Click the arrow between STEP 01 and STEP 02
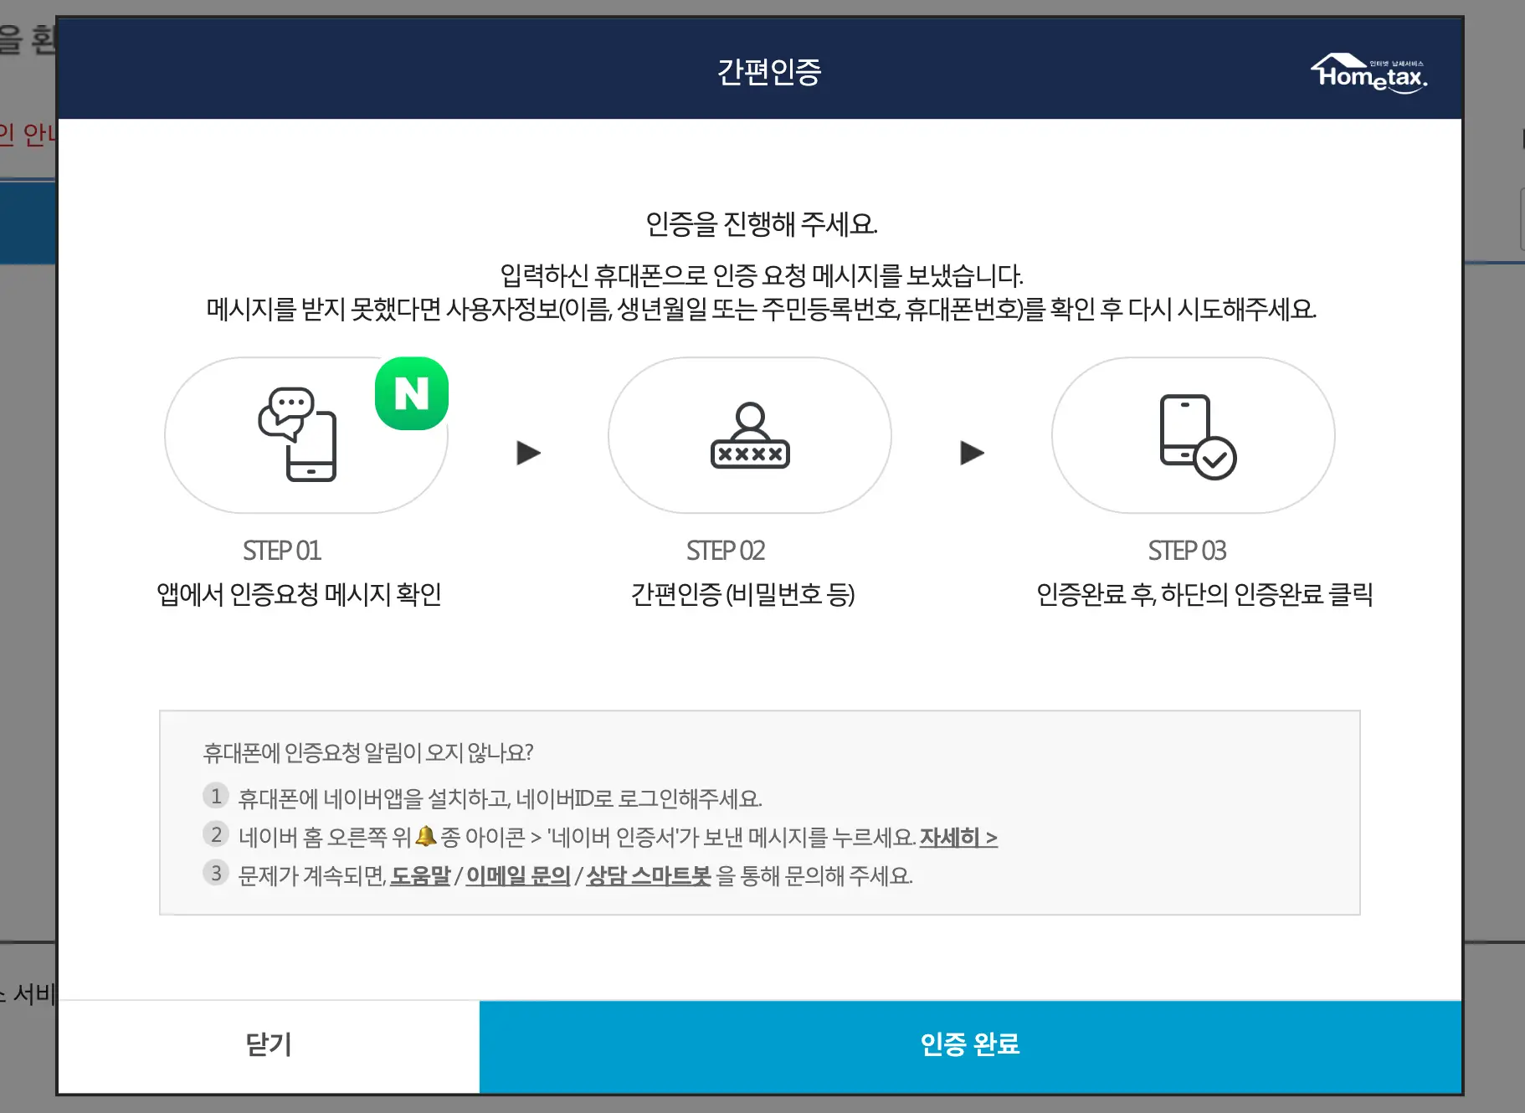Viewport: 1525px width, 1113px height. 529,452
